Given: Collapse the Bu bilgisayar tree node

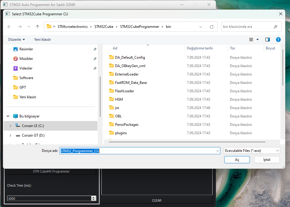Looking at the screenshot, I should 8,116.
